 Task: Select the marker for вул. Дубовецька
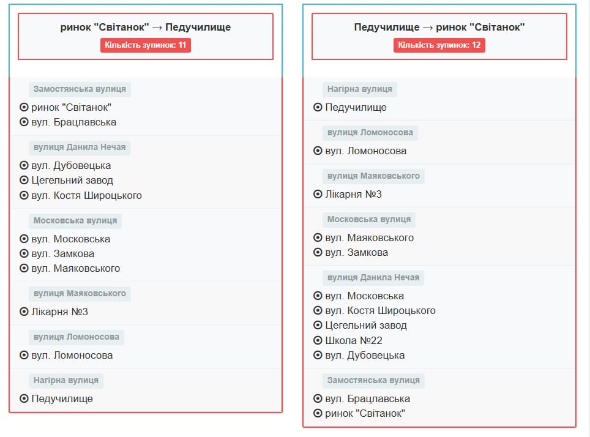[23, 164]
